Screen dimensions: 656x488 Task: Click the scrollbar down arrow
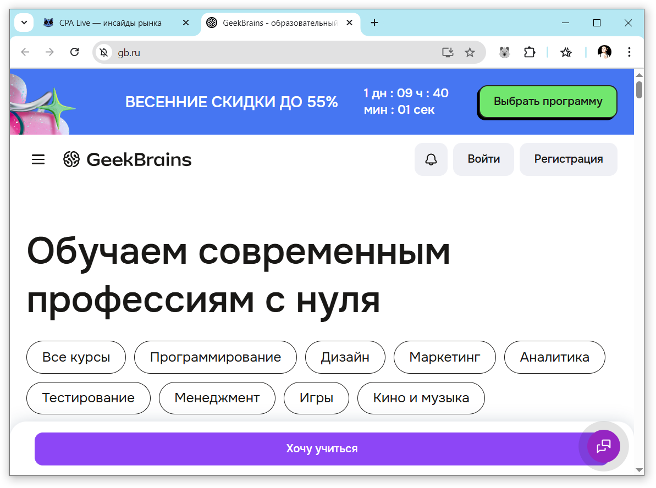click(x=639, y=470)
